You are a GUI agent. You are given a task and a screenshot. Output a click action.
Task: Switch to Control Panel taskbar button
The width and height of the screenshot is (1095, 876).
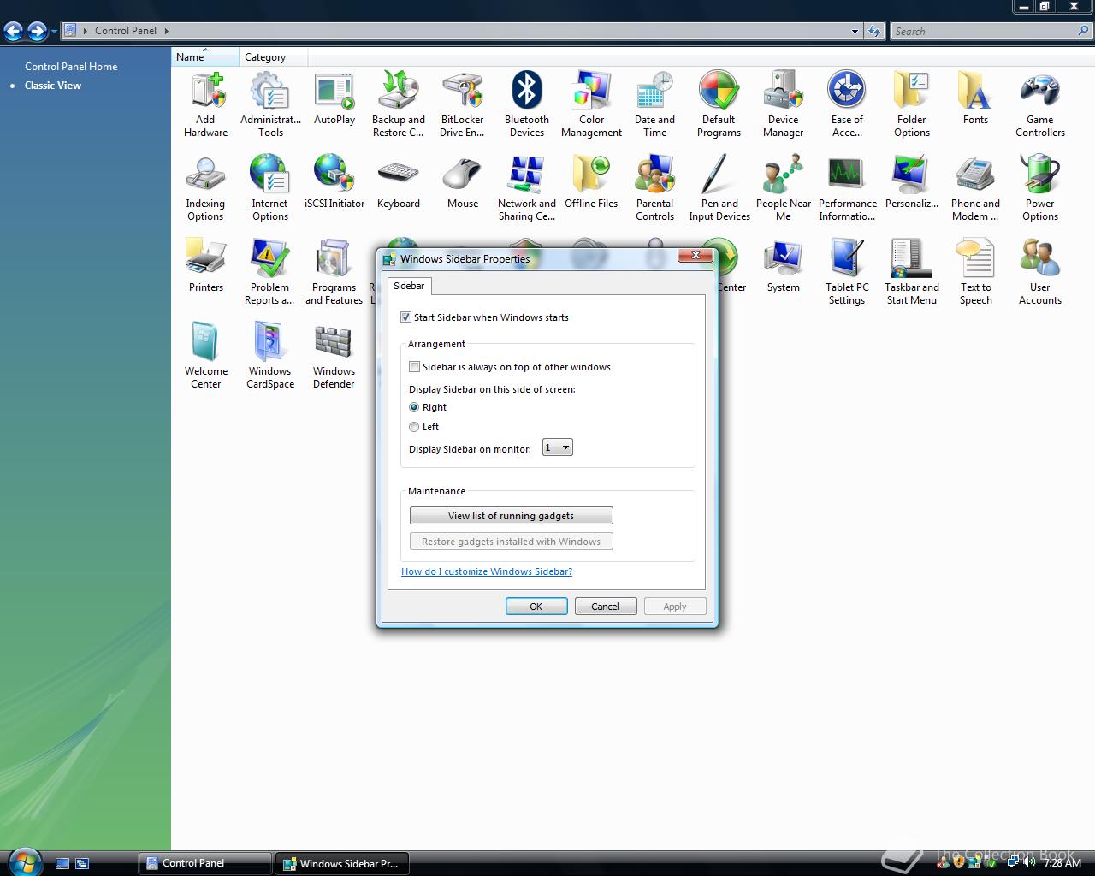[x=205, y=863]
